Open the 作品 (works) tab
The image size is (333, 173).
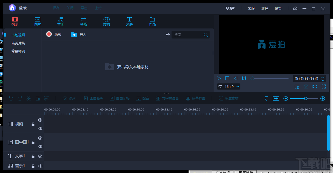[152, 21]
